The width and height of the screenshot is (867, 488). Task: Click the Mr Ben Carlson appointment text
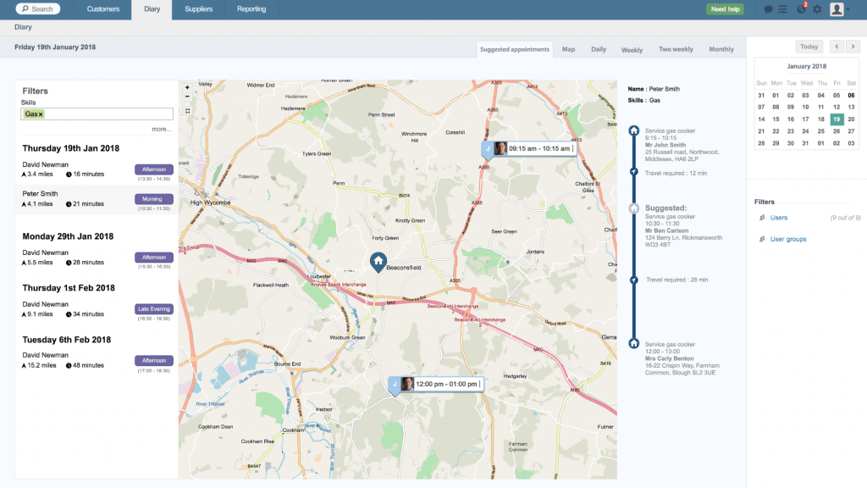click(x=667, y=230)
